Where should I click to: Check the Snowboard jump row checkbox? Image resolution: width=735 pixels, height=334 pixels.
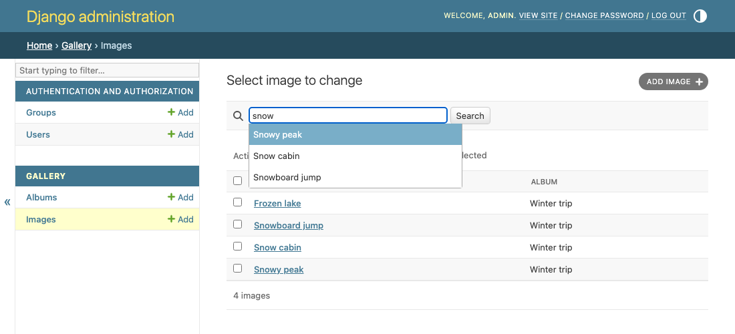point(238,224)
